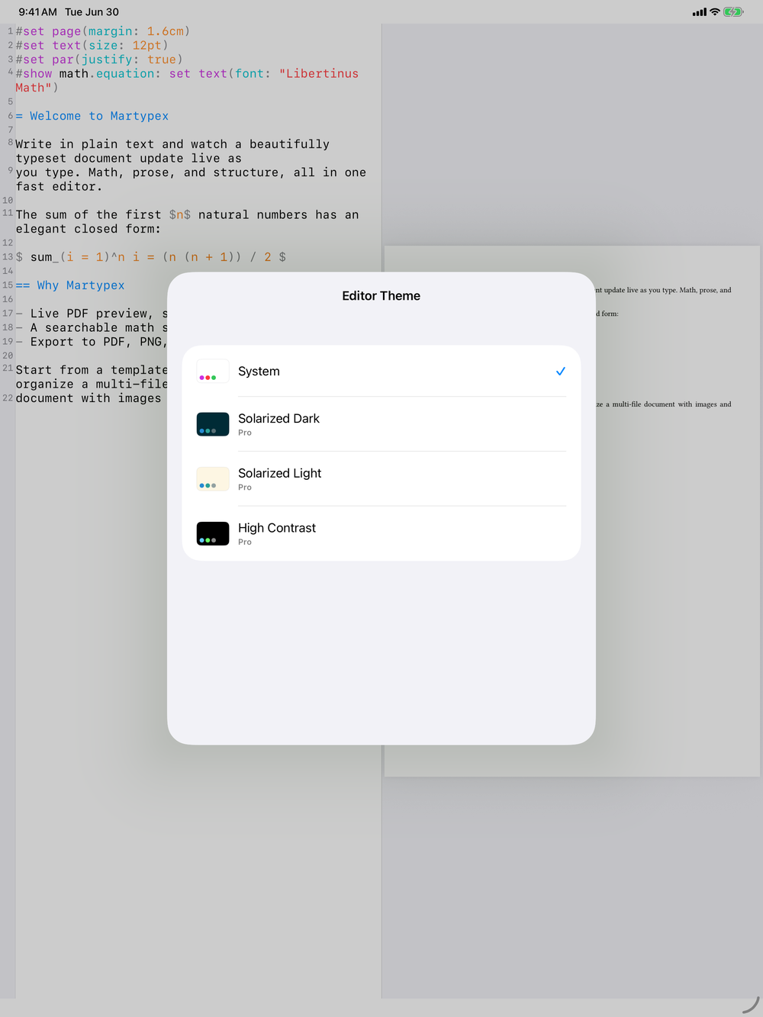Click the Wi-Fi icon in status bar

click(x=715, y=12)
